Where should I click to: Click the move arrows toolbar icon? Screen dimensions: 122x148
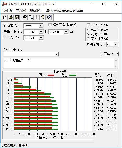coord(37,17)
